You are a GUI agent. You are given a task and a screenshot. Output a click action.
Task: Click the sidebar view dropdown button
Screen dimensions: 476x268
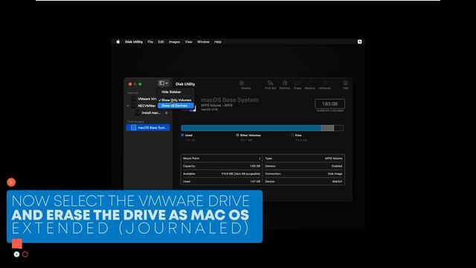(x=164, y=83)
